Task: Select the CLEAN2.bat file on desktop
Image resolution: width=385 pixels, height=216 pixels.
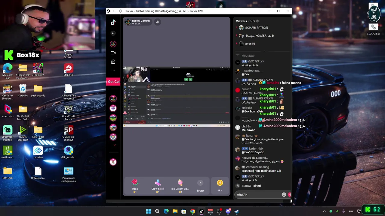Action: click(x=373, y=29)
